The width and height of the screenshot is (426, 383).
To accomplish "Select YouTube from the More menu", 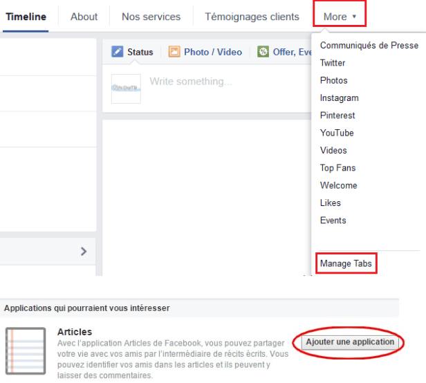I will [x=337, y=133].
